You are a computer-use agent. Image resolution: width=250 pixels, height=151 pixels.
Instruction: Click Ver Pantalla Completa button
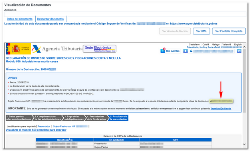229,31
